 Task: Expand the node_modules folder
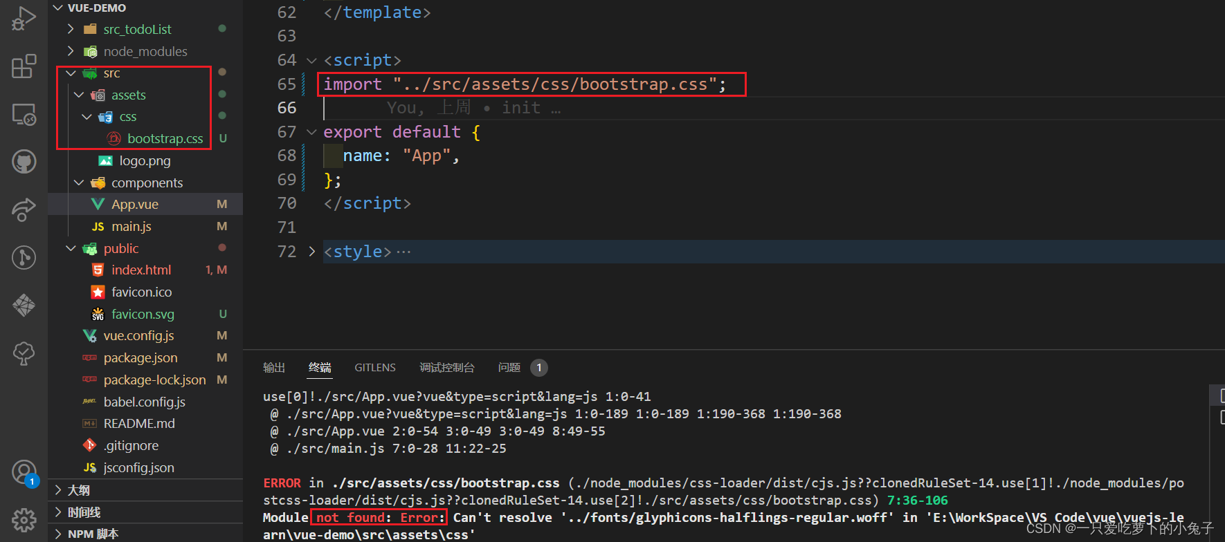pos(71,51)
